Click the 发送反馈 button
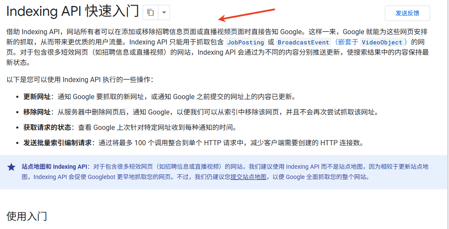Screen dimensions: 449x229 click(407, 13)
